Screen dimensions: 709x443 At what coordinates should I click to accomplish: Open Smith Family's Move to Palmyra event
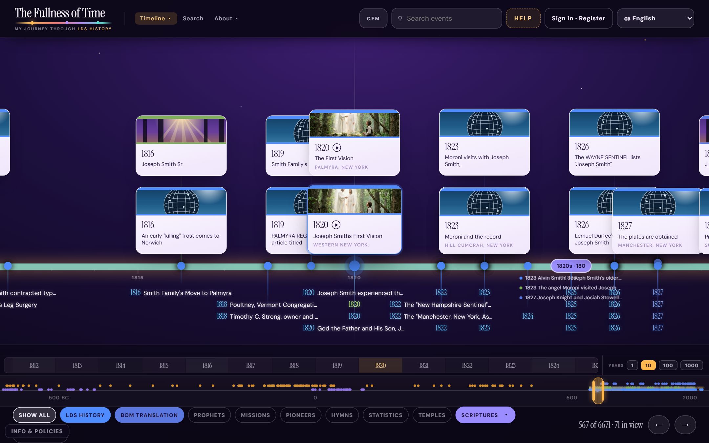(181, 293)
